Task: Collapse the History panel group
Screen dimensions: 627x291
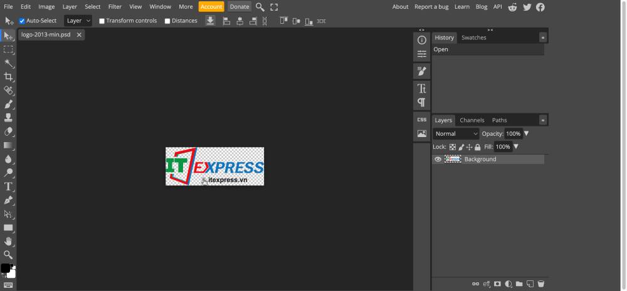Action: pos(543,38)
